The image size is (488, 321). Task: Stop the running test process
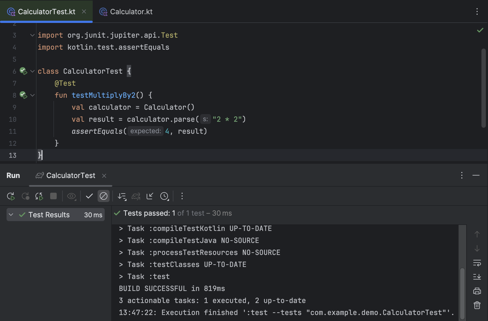(x=53, y=196)
